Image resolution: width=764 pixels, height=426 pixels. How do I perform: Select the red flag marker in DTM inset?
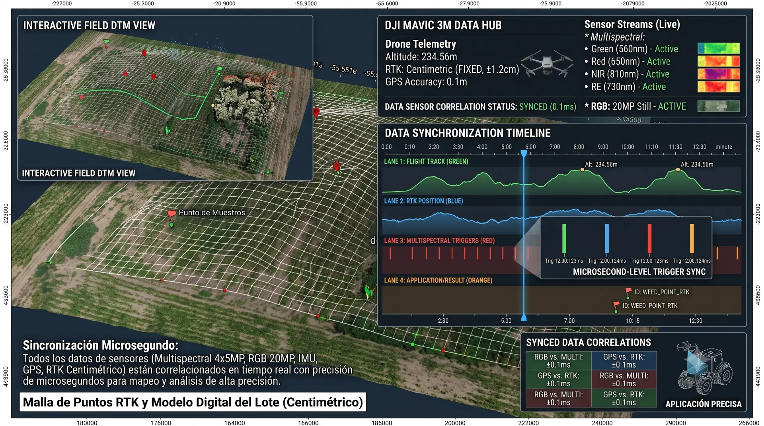pos(81,98)
